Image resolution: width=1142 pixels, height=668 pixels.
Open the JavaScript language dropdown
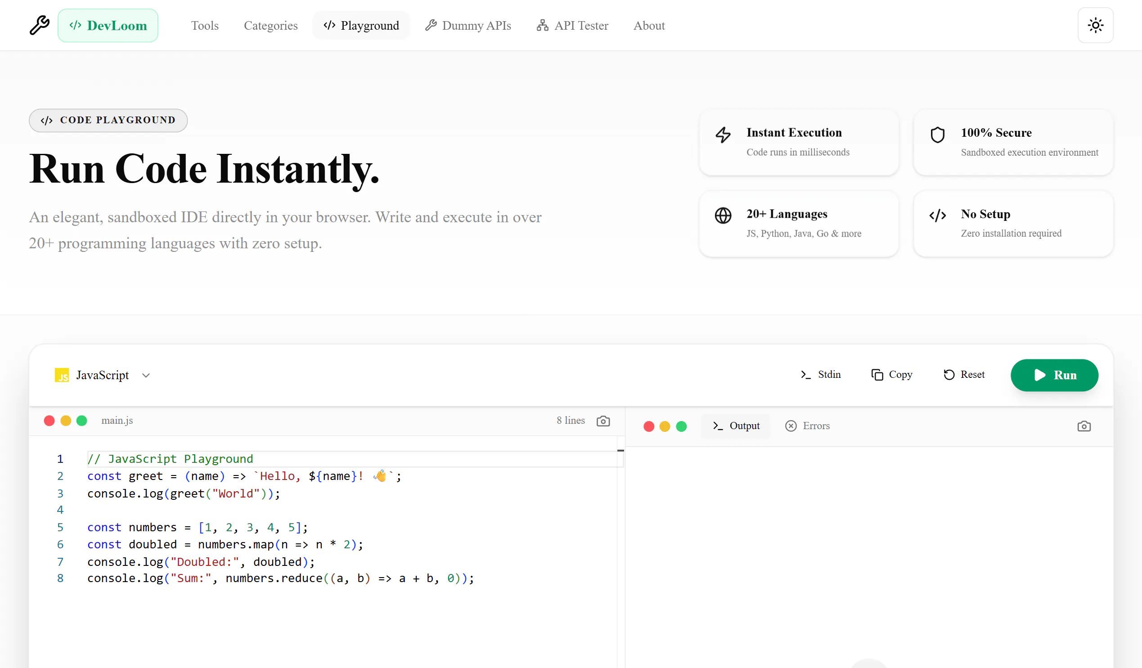103,375
